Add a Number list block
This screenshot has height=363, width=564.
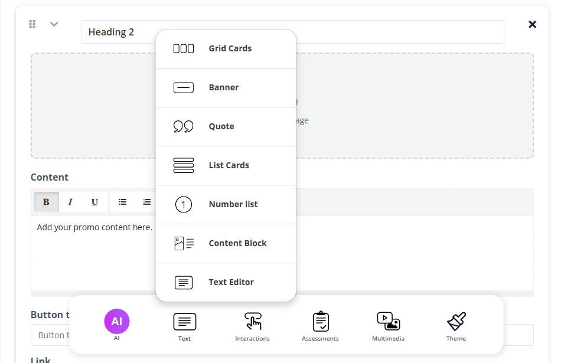(x=226, y=204)
